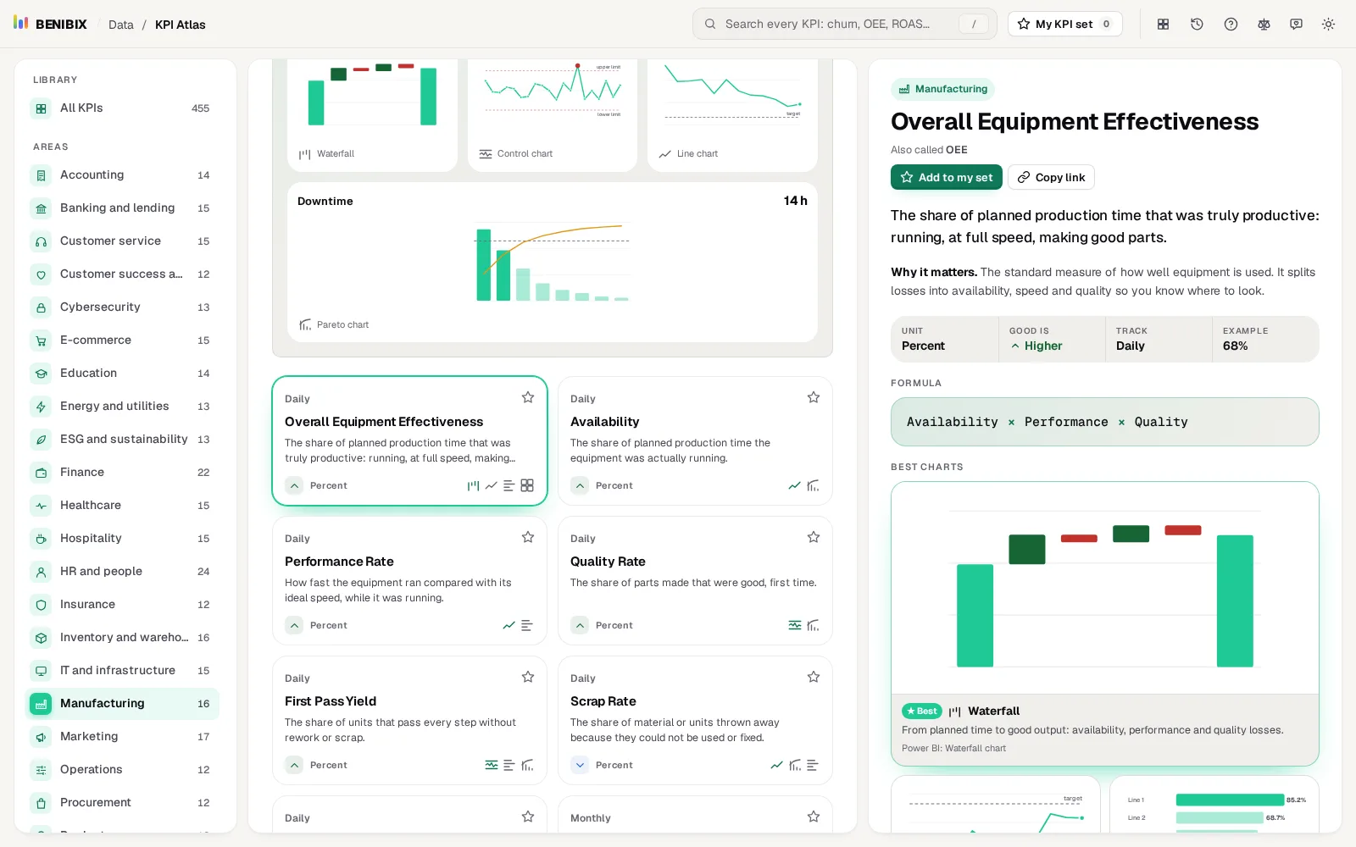Open My KPI set

coord(1064,24)
